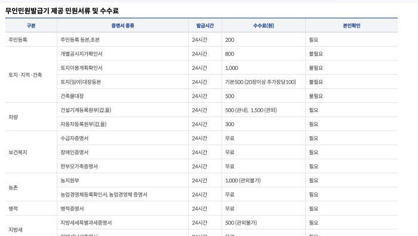Click the 수수료(원) column header

pyautogui.click(x=263, y=26)
